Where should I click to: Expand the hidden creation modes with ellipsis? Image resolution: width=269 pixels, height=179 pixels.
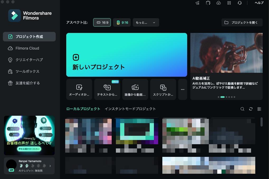[x=182, y=89]
